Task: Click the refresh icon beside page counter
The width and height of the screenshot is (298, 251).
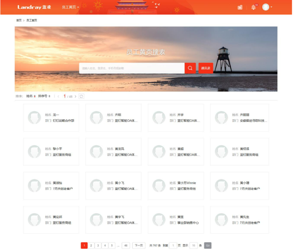Action: click(x=81, y=96)
